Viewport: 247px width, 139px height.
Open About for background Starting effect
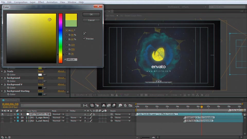point(61,91)
